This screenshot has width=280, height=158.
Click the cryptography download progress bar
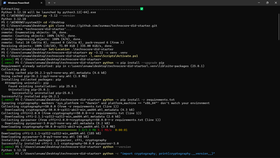tap(42, 130)
